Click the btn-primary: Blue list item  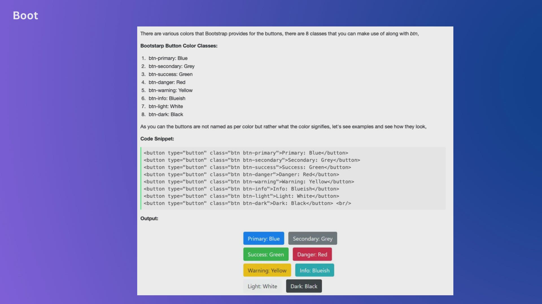[x=168, y=58]
